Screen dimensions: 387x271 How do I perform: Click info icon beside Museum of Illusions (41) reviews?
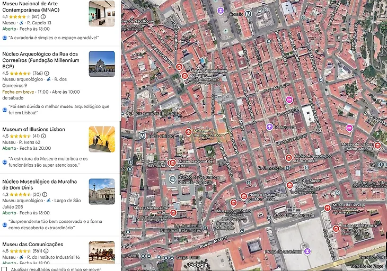pos(43,136)
